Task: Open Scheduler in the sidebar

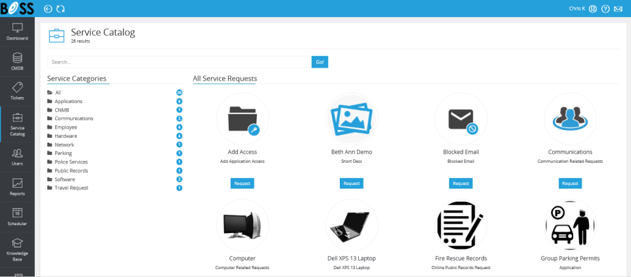Action: [x=17, y=217]
